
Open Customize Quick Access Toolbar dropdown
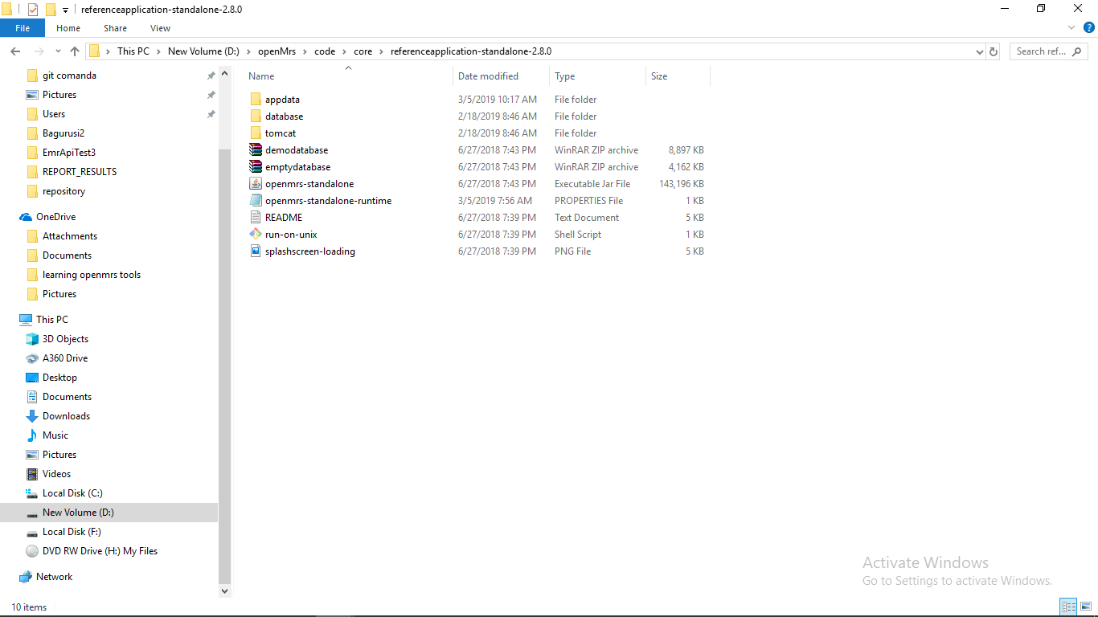[65, 10]
